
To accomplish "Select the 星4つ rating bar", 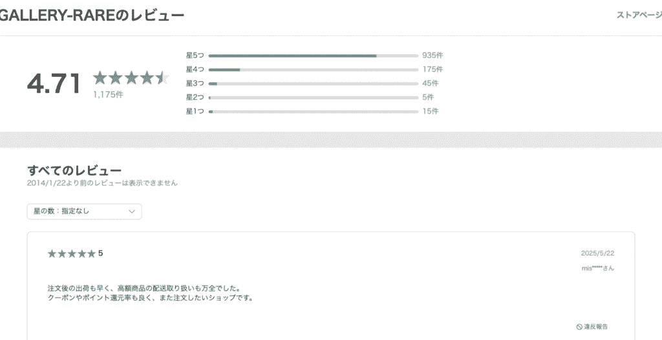I will click(314, 70).
